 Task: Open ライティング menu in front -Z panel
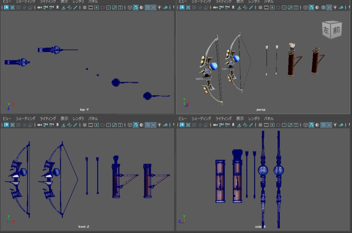click(48, 119)
